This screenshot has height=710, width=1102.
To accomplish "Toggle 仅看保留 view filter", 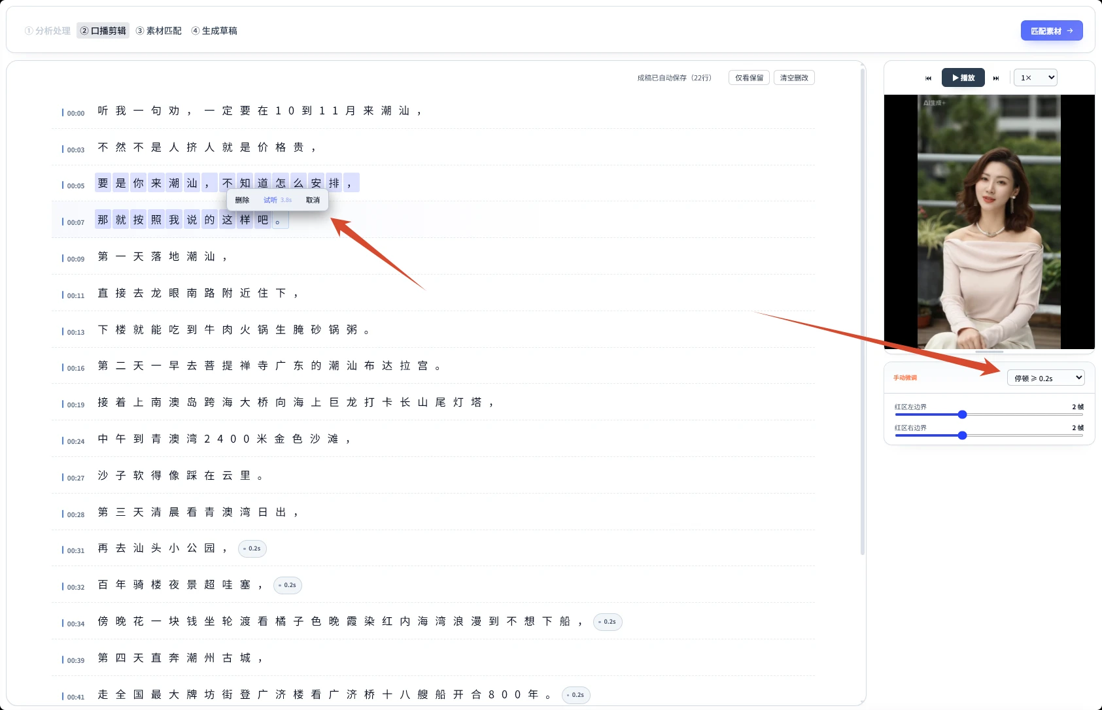I will click(749, 78).
